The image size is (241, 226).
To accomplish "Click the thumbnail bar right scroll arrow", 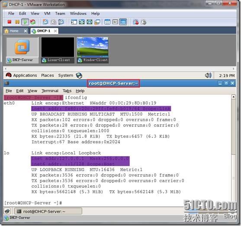I will pos(234,69).
